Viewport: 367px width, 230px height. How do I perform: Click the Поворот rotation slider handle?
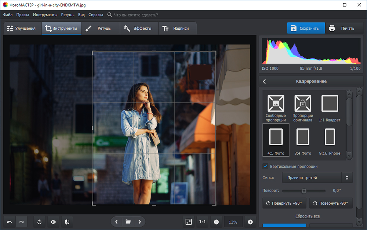304,191
